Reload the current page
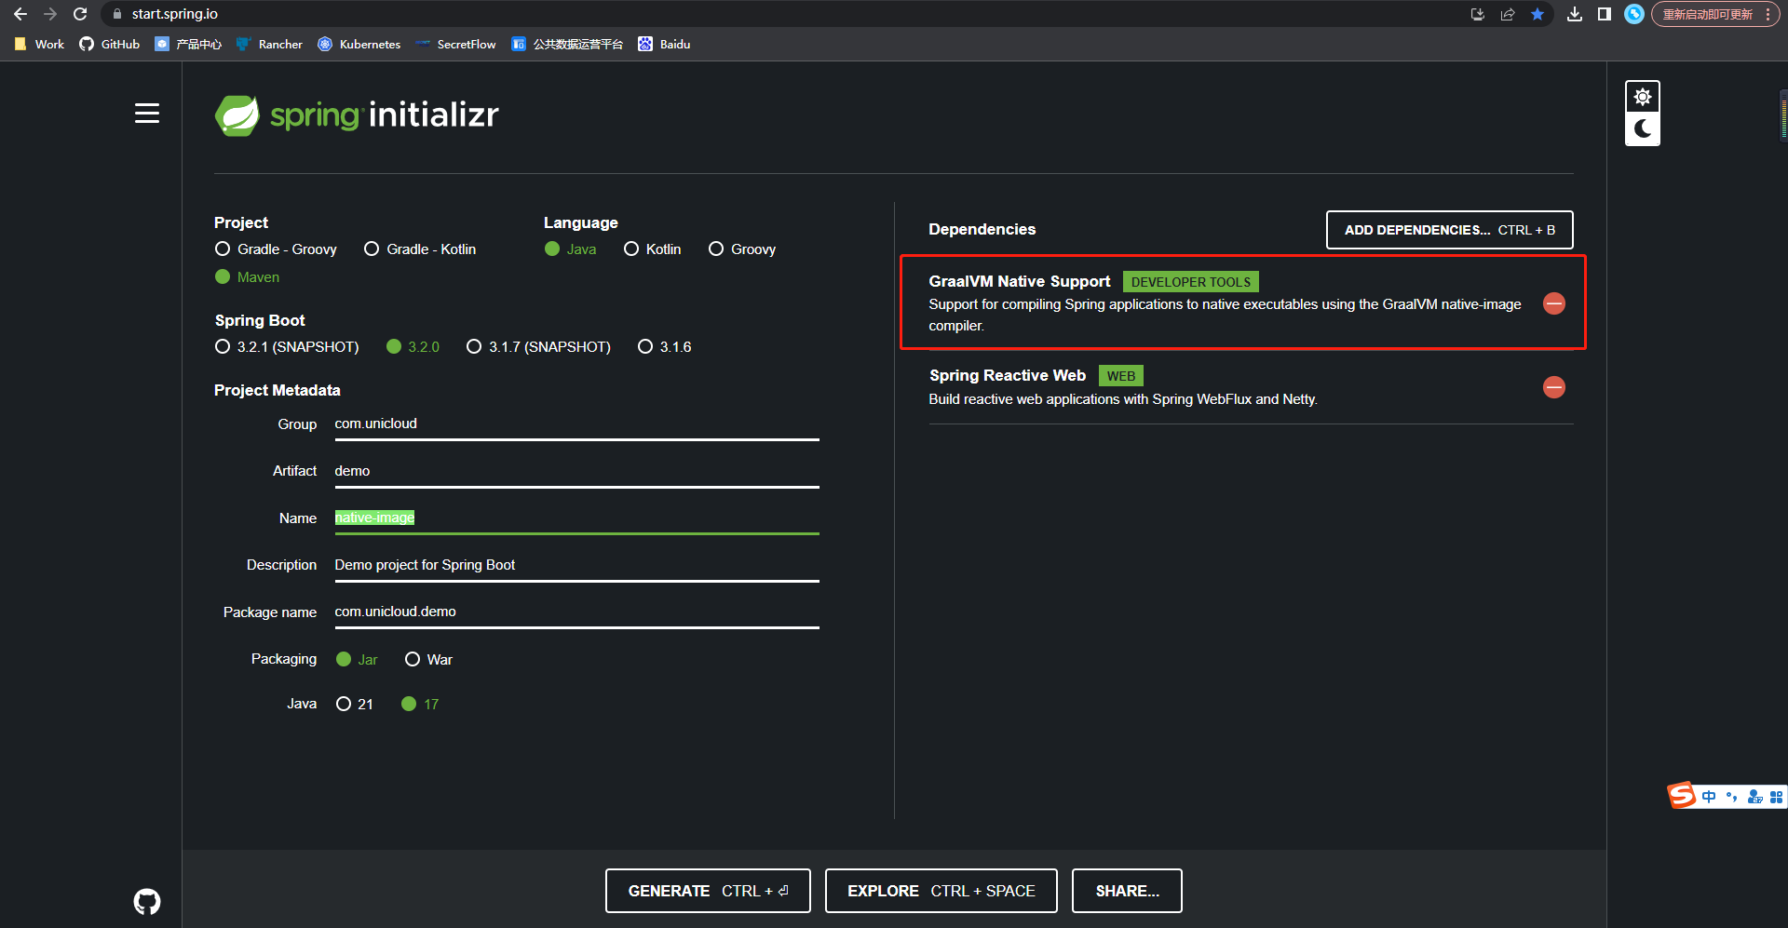Image resolution: width=1788 pixels, height=928 pixels. pyautogui.click(x=80, y=14)
